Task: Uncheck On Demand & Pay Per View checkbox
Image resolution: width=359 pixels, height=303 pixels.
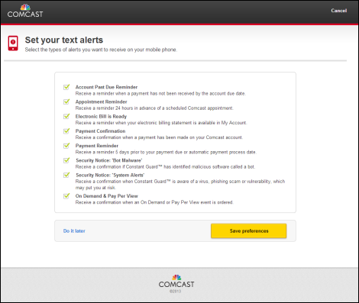Action: (x=66, y=196)
